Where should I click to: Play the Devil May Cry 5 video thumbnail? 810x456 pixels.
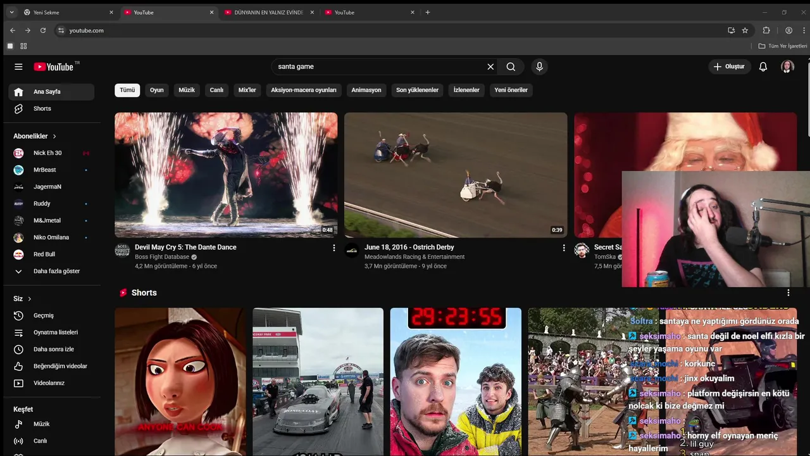coord(226,175)
